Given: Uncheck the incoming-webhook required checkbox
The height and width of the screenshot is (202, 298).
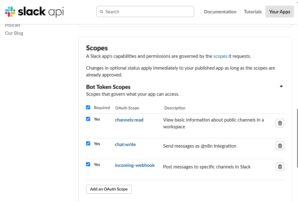Looking at the screenshot, I should pos(88,164).
